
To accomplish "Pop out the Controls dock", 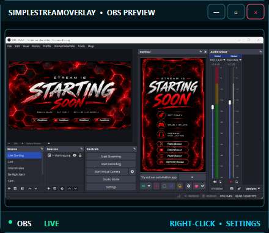I will click(134, 149).
